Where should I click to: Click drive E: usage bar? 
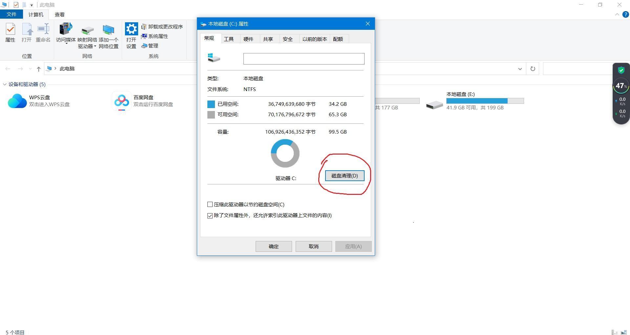click(x=485, y=101)
